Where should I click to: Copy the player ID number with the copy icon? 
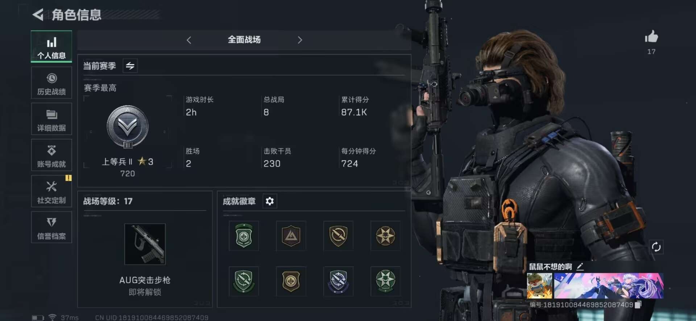click(638, 305)
